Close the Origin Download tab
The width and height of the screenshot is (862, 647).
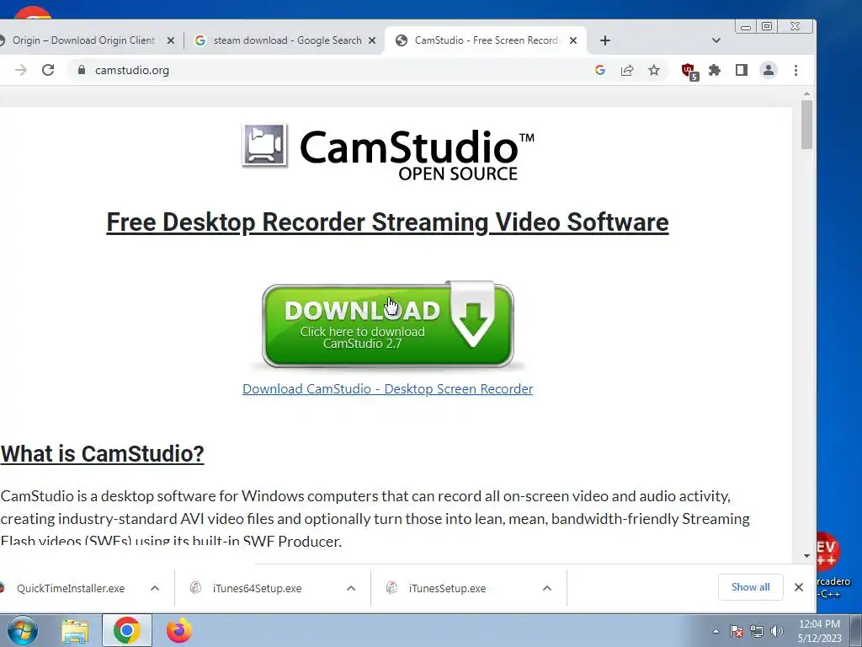click(x=170, y=40)
